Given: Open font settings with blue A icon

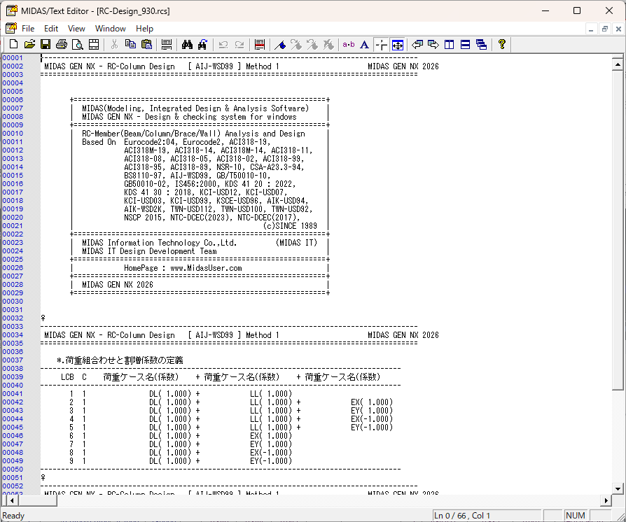Looking at the screenshot, I should [x=364, y=44].
